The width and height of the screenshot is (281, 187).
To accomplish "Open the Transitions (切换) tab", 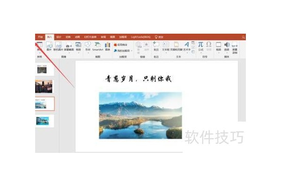I will pos(68,37).
